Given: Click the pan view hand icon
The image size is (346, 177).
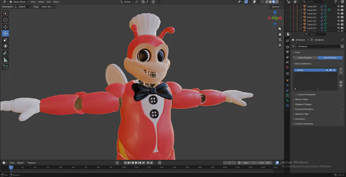Looking at the screenshot, I should tap(280, 34).
